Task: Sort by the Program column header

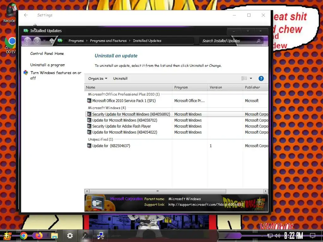Action: [x=190, y=87]
